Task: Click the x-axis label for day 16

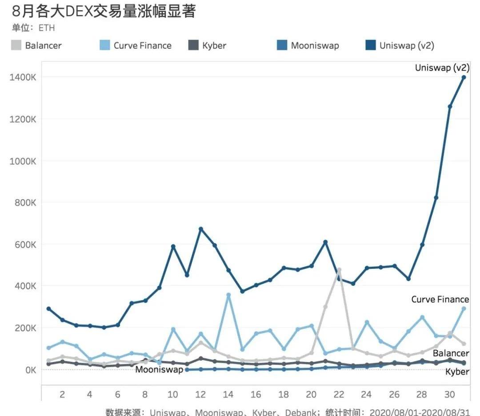Action: click(x=256, y=395)
